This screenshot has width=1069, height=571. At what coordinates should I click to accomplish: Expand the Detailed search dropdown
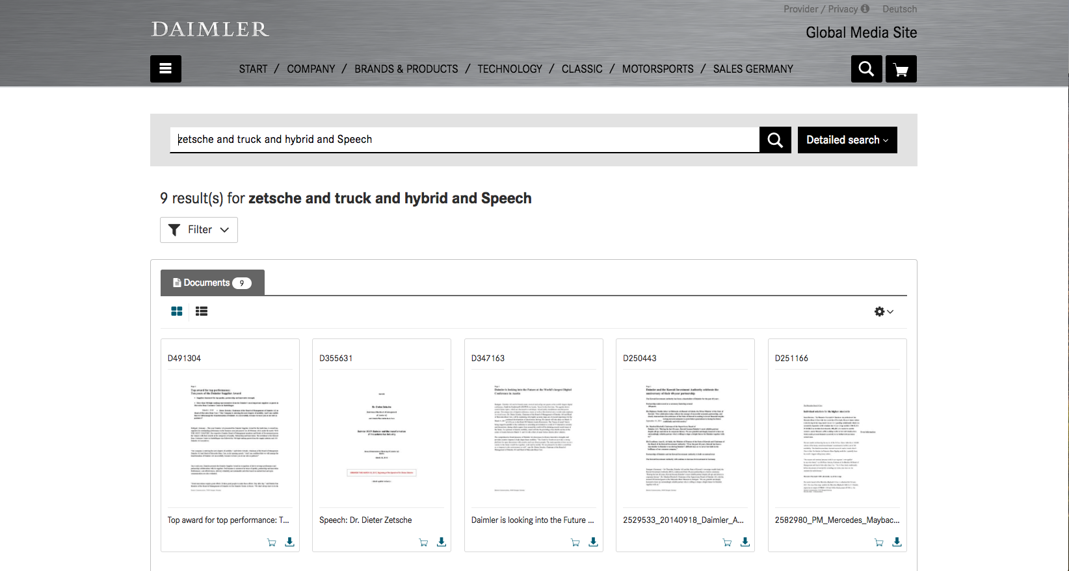[847, 140]
